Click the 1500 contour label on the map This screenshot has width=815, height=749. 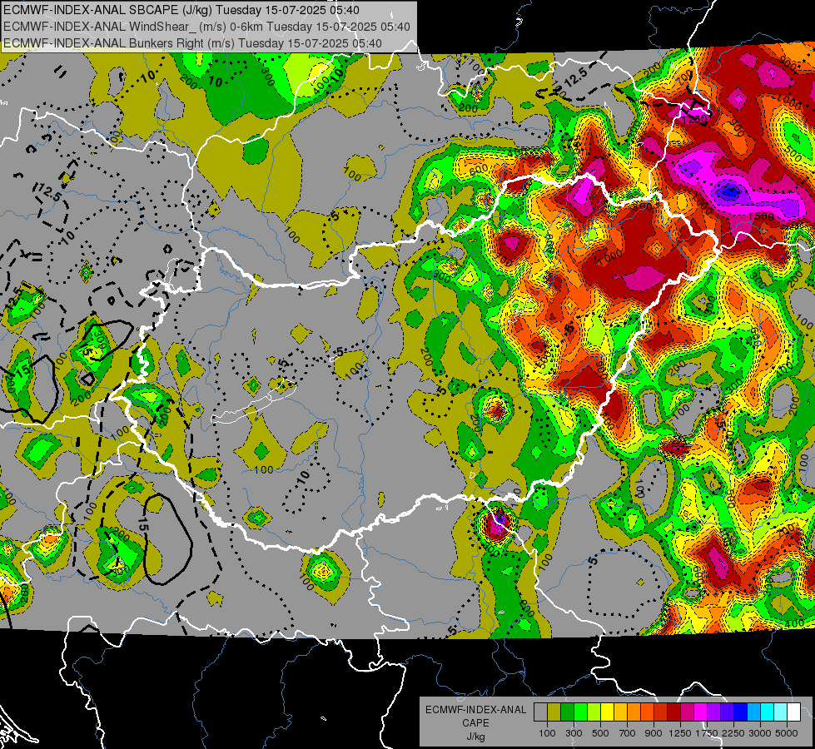(x=761, y=216)
